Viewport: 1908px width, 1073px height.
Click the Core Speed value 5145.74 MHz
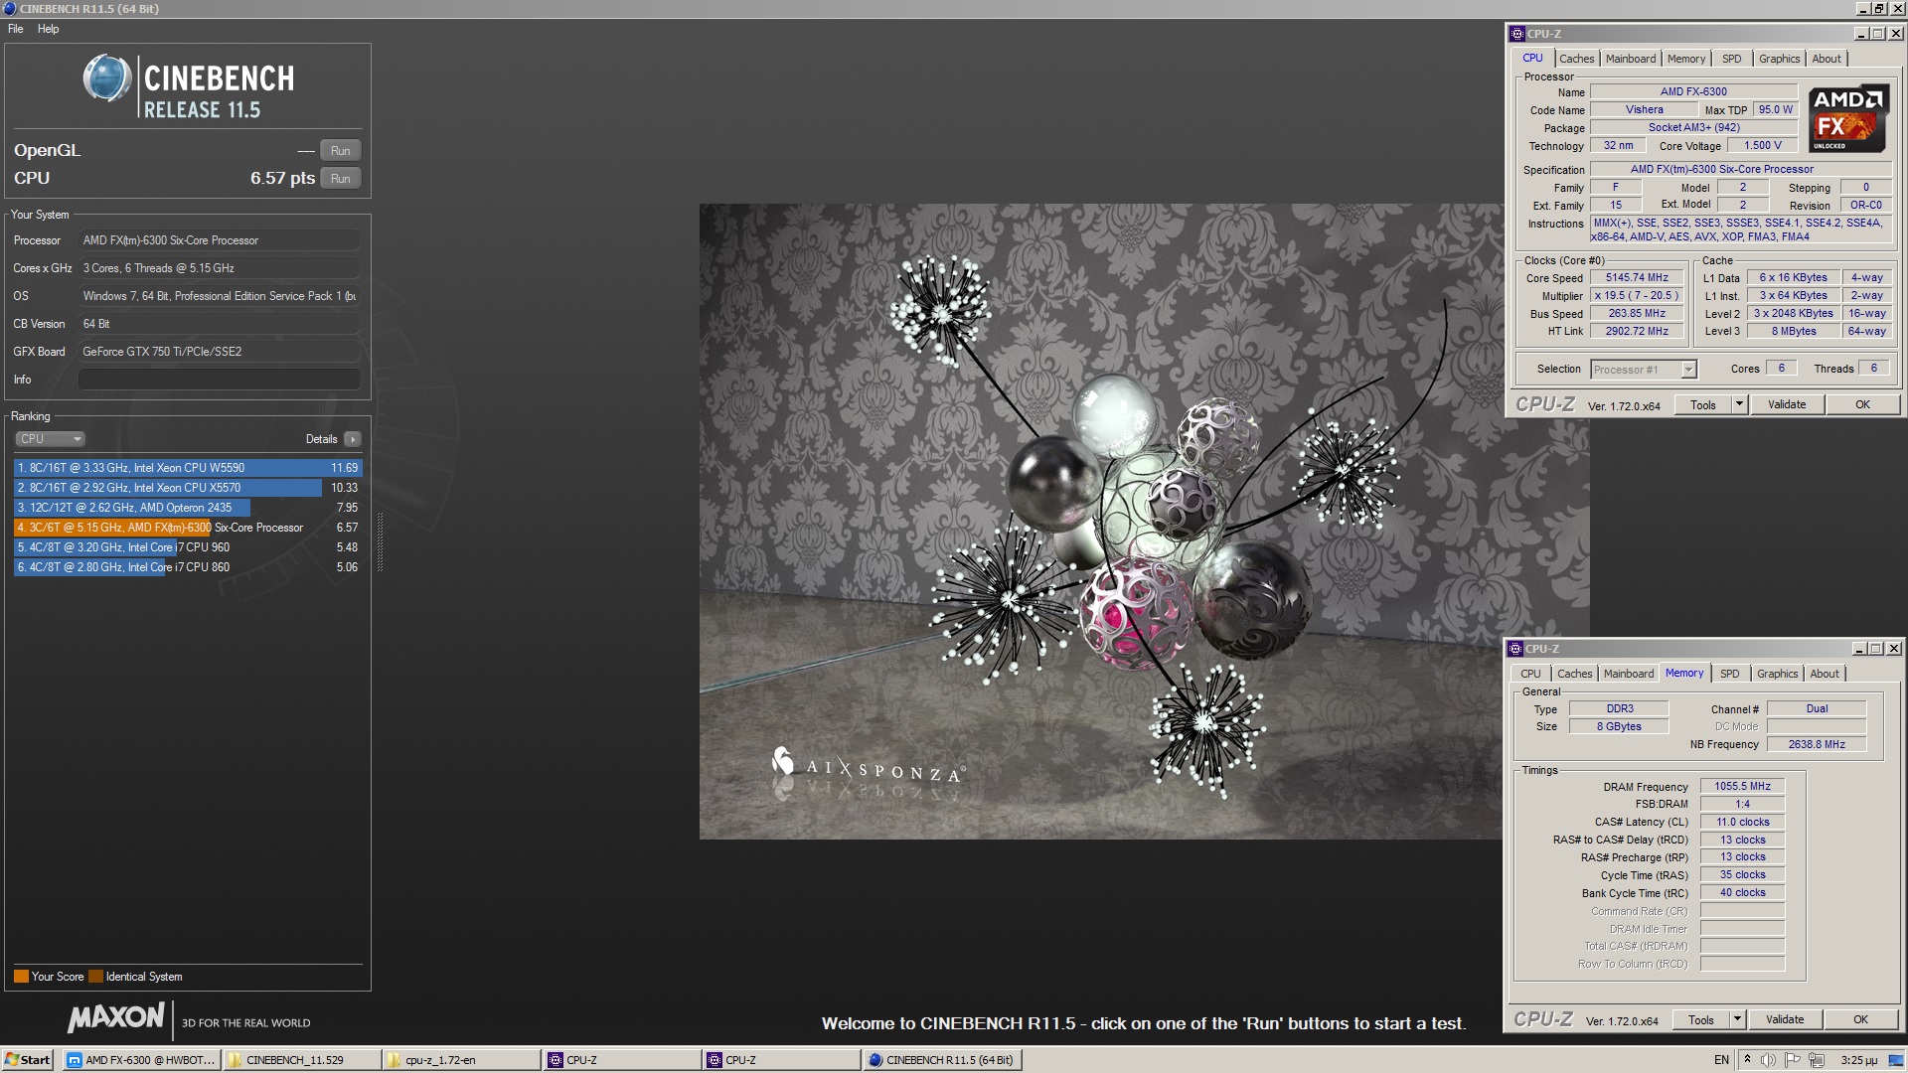pyautogui.click(x=1637, y=278)
